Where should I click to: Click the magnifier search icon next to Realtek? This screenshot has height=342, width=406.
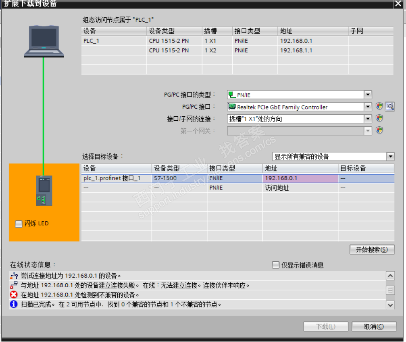(390, 107)
